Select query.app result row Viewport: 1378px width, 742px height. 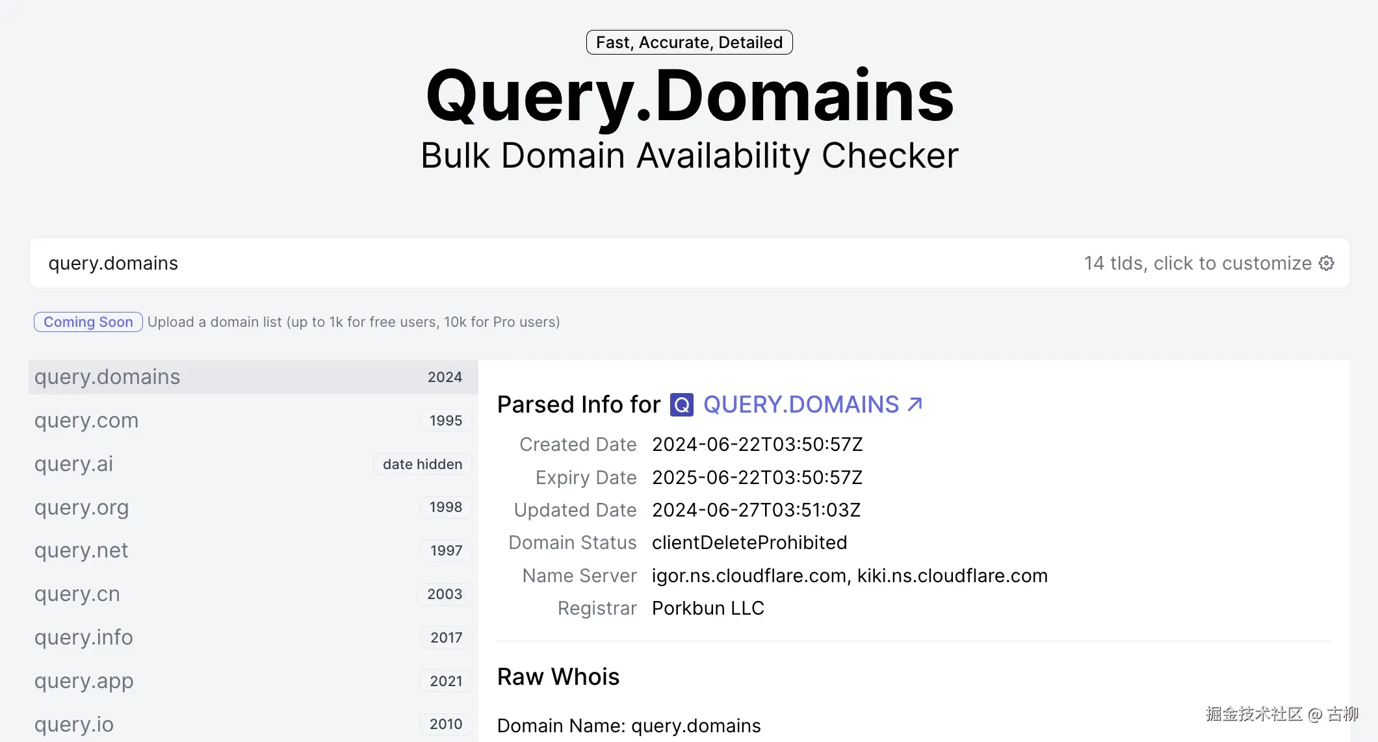[84, 681]
